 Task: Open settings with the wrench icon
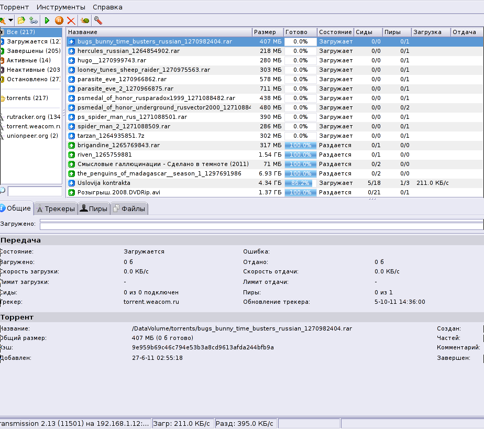(97, 20)
